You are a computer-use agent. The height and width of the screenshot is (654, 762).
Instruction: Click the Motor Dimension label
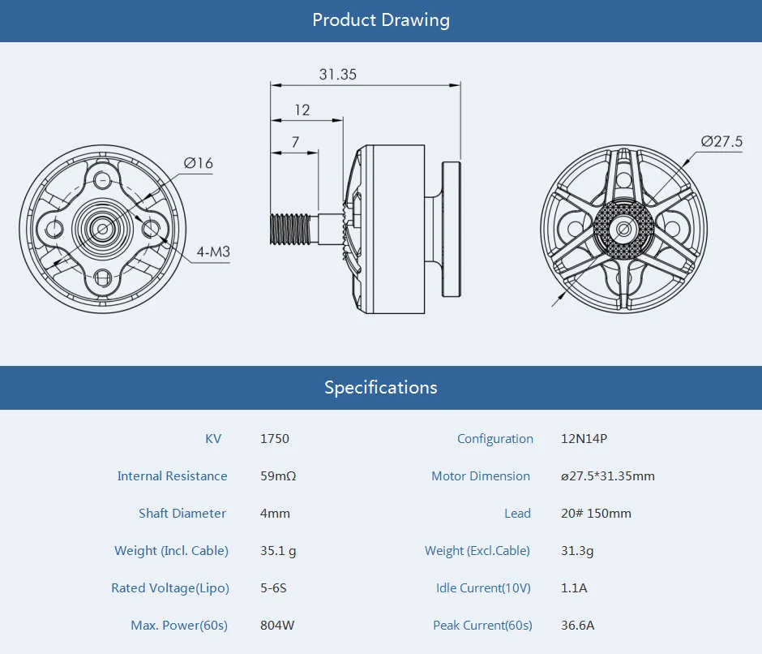pyautogui.click(x=481, y=476)
